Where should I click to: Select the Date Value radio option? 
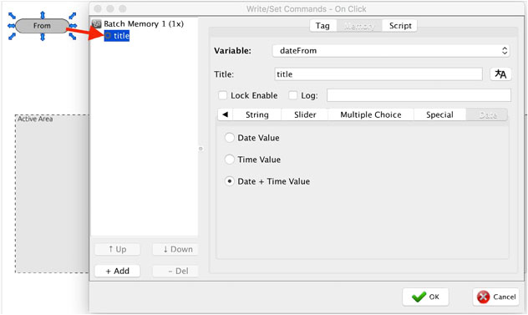click(x=229, y=138)
